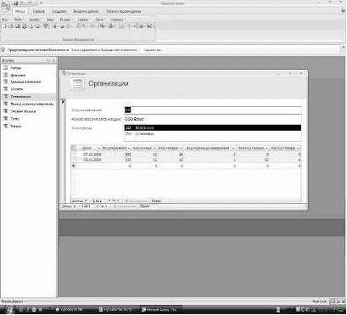
Task: Click the select-all corner box of the subform grid
Action: coord(74,149)
